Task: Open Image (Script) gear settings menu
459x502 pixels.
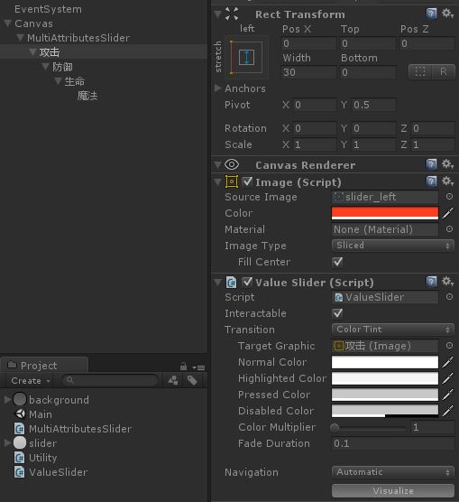Action: pos(447,181)
